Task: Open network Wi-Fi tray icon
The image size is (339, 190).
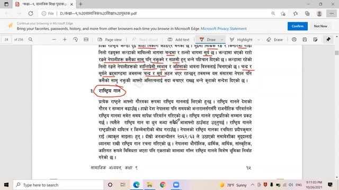Action: coord(284,185)
